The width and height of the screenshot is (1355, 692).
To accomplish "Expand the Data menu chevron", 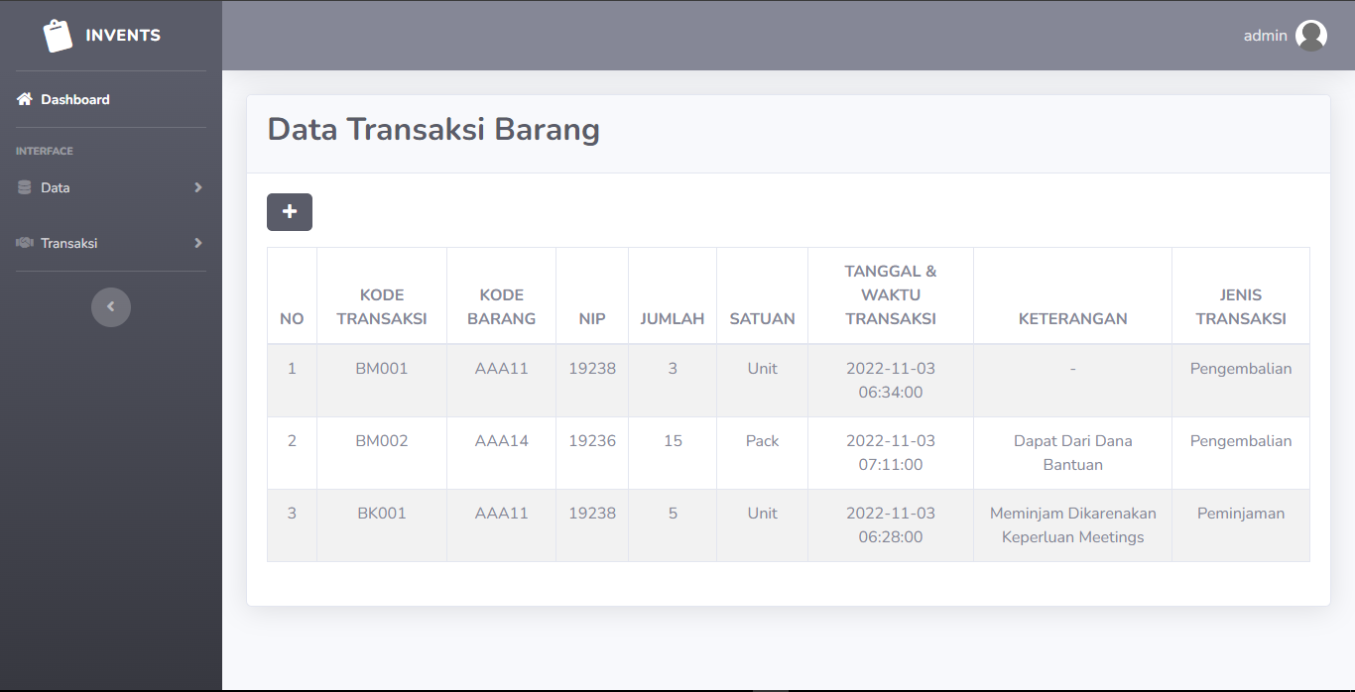I will coord(197,187).
